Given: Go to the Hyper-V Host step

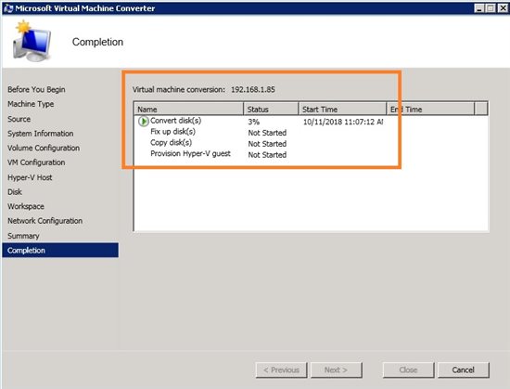Looking at the screenshot, I should point(30,177).
